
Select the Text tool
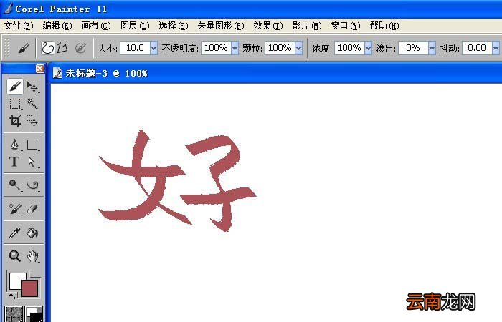(x=15, y=162)
